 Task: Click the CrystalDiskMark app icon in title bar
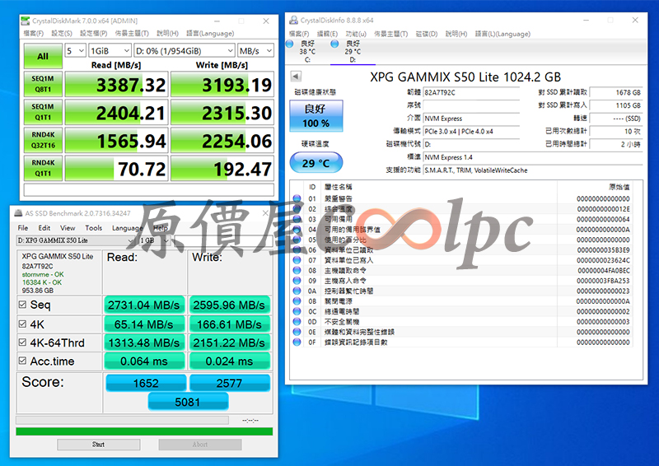pyautogui.click(x=26, y=21)
